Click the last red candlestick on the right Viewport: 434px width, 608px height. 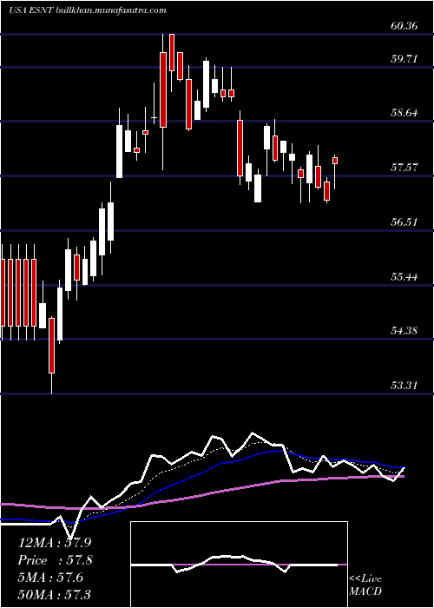click(335, 161)
